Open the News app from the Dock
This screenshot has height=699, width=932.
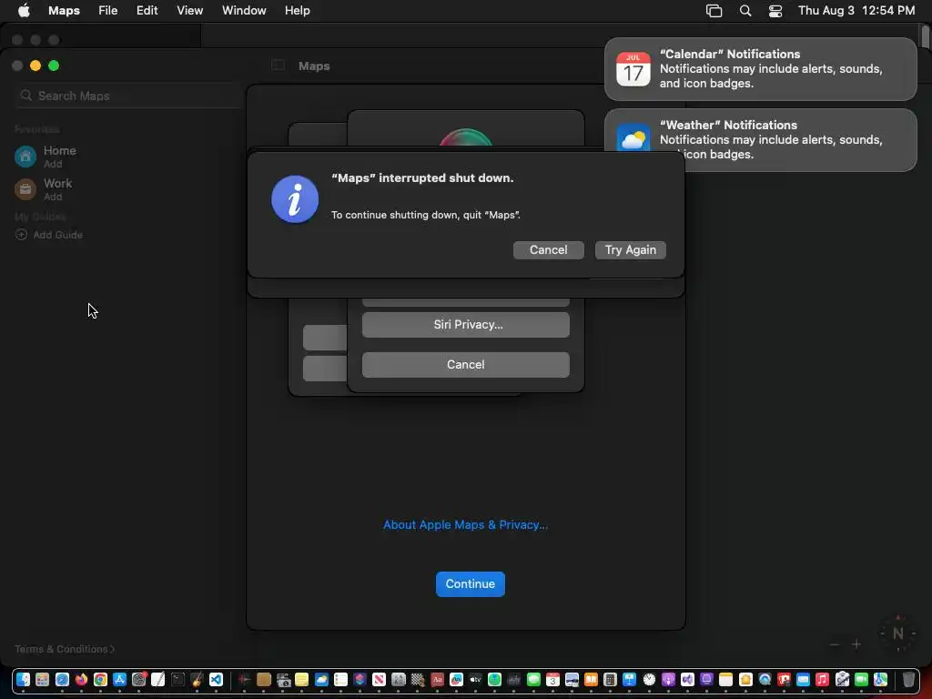[x=379, y=679]
